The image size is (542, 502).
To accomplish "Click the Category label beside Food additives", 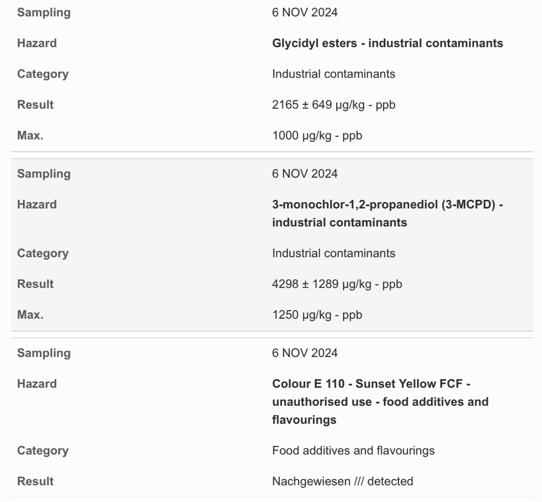I will [x=42, y=451].
